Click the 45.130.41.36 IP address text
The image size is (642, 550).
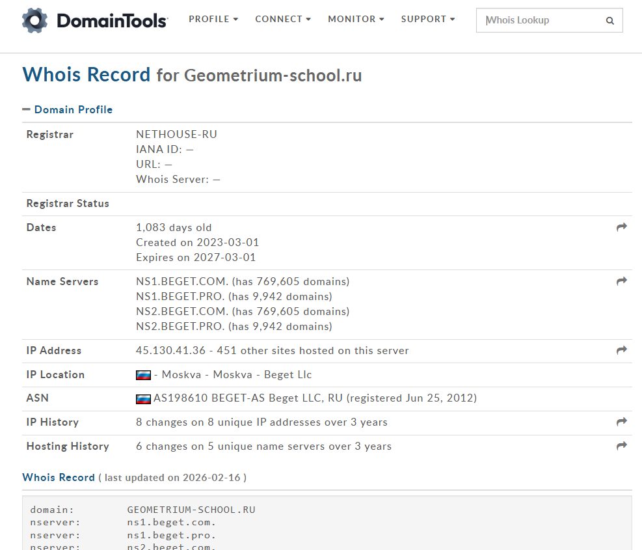[x=170, y=350]
